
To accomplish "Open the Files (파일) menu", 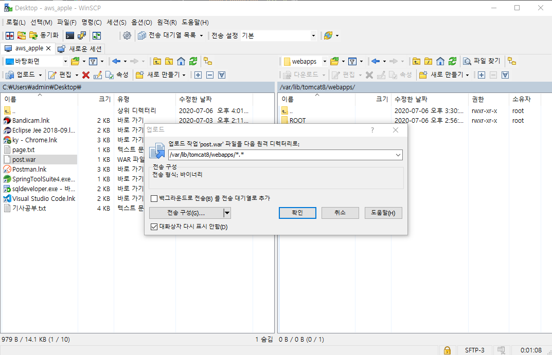I will (67, 23).
